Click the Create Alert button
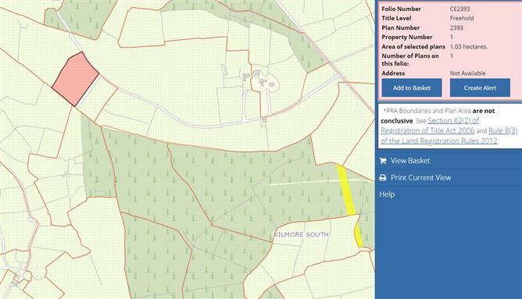This screenshot has height=299, width=522. [x=480, y=87]
